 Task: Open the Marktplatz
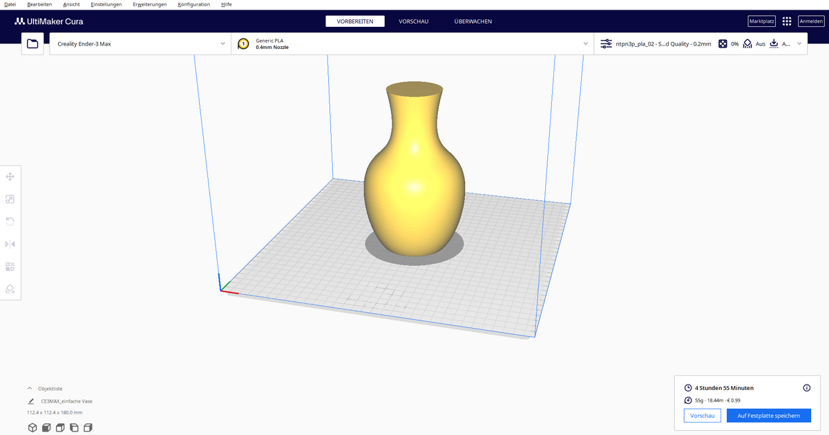(x=761, y=21)
